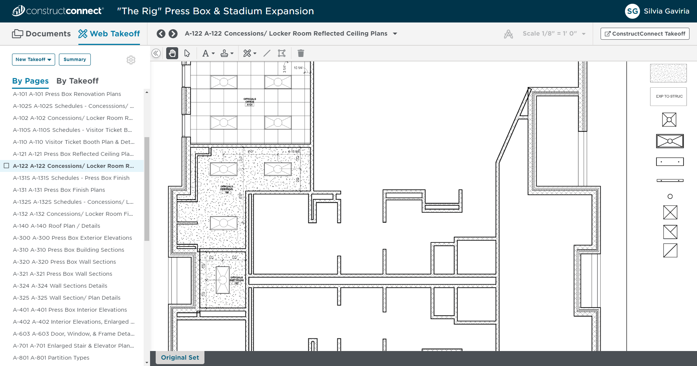Open A-701 Enlarged Stair & Elevator Plan
Screen dimensions: 697x366
[x=73, y=346]
